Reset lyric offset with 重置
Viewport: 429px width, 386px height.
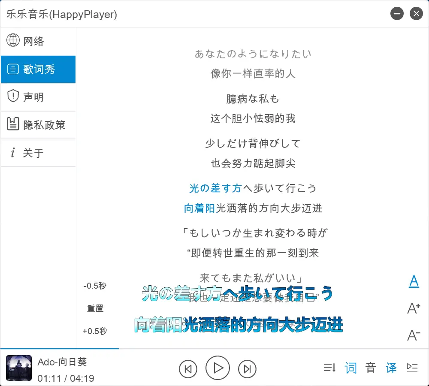[95, 308]
